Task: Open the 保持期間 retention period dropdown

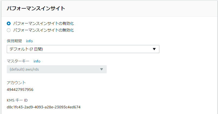Action: pyautogui.click(x=83, y=49)
